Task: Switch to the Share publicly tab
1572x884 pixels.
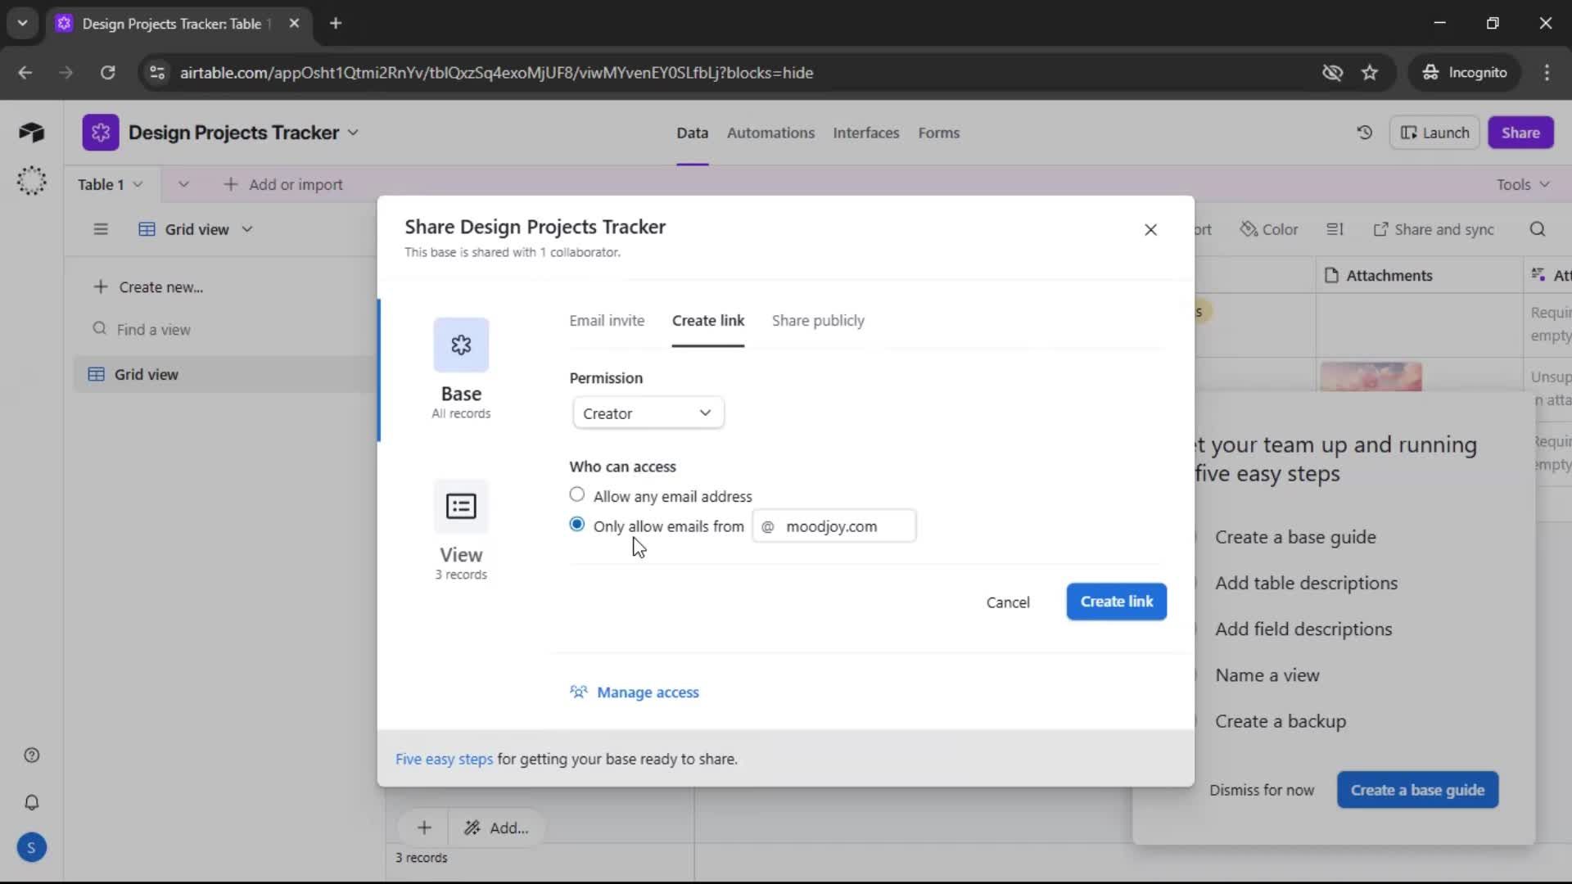Action: (x=818, y=321)
